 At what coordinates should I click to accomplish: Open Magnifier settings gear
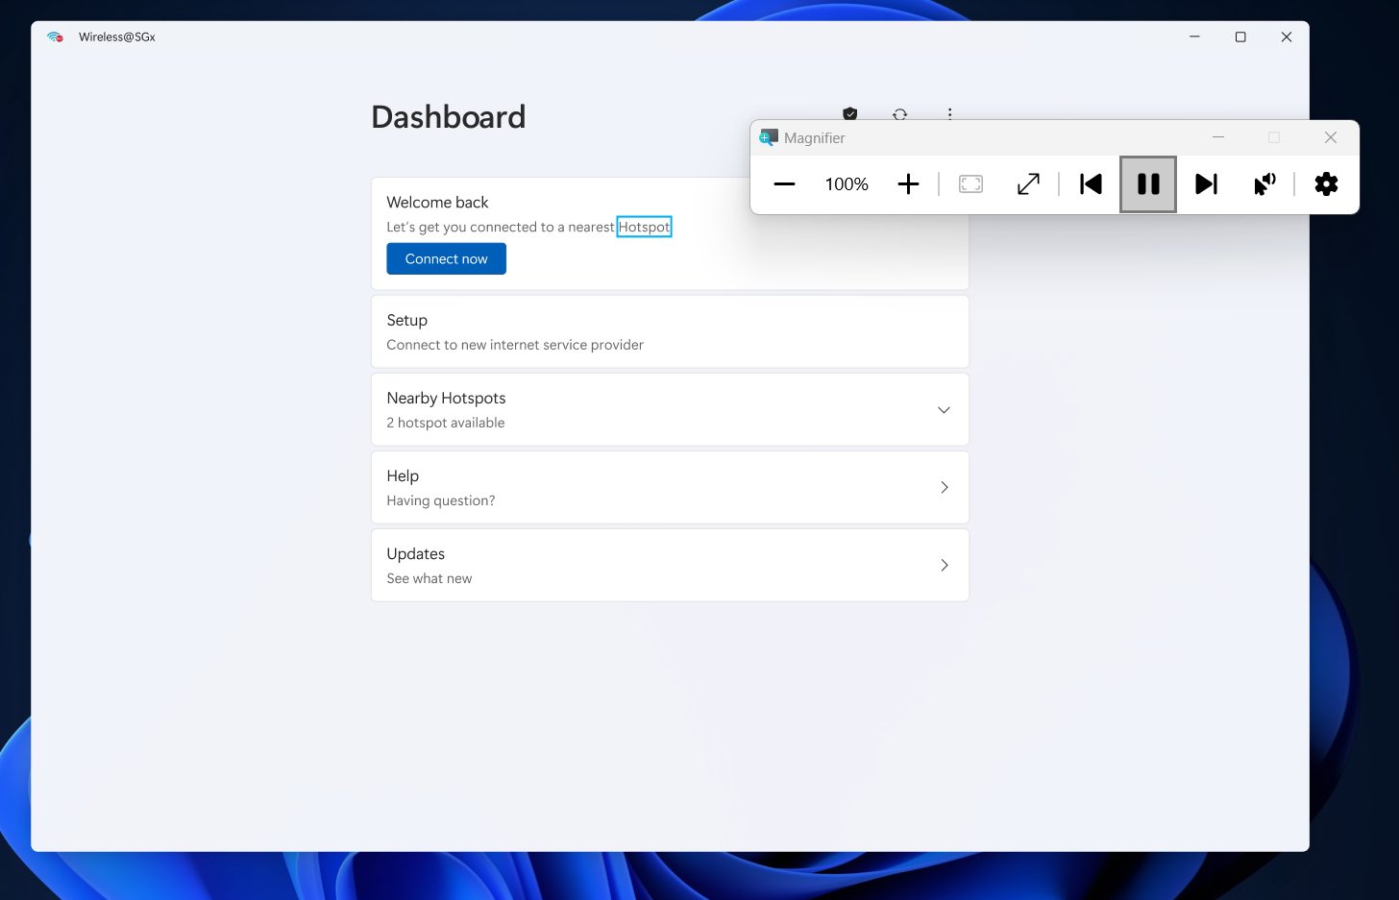pyautogui.click(x=1326, y=183)
